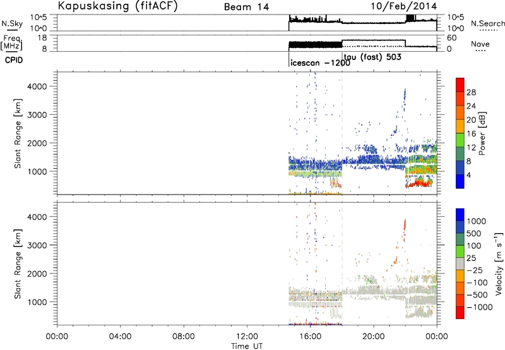
Task: Click the 18 MHz frequency tick label
Action: pyautogui.click(x=42, y=38)
